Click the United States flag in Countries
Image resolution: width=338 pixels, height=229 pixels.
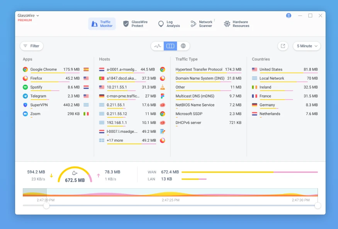254,69
